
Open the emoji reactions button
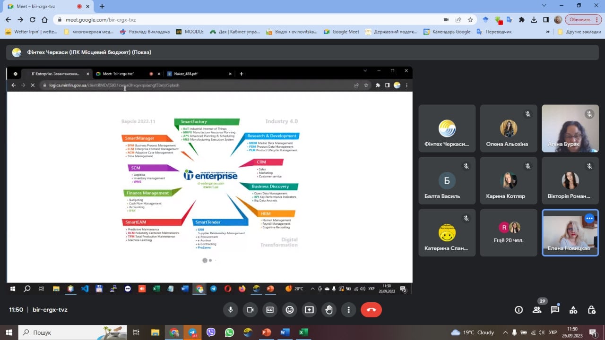290,310
